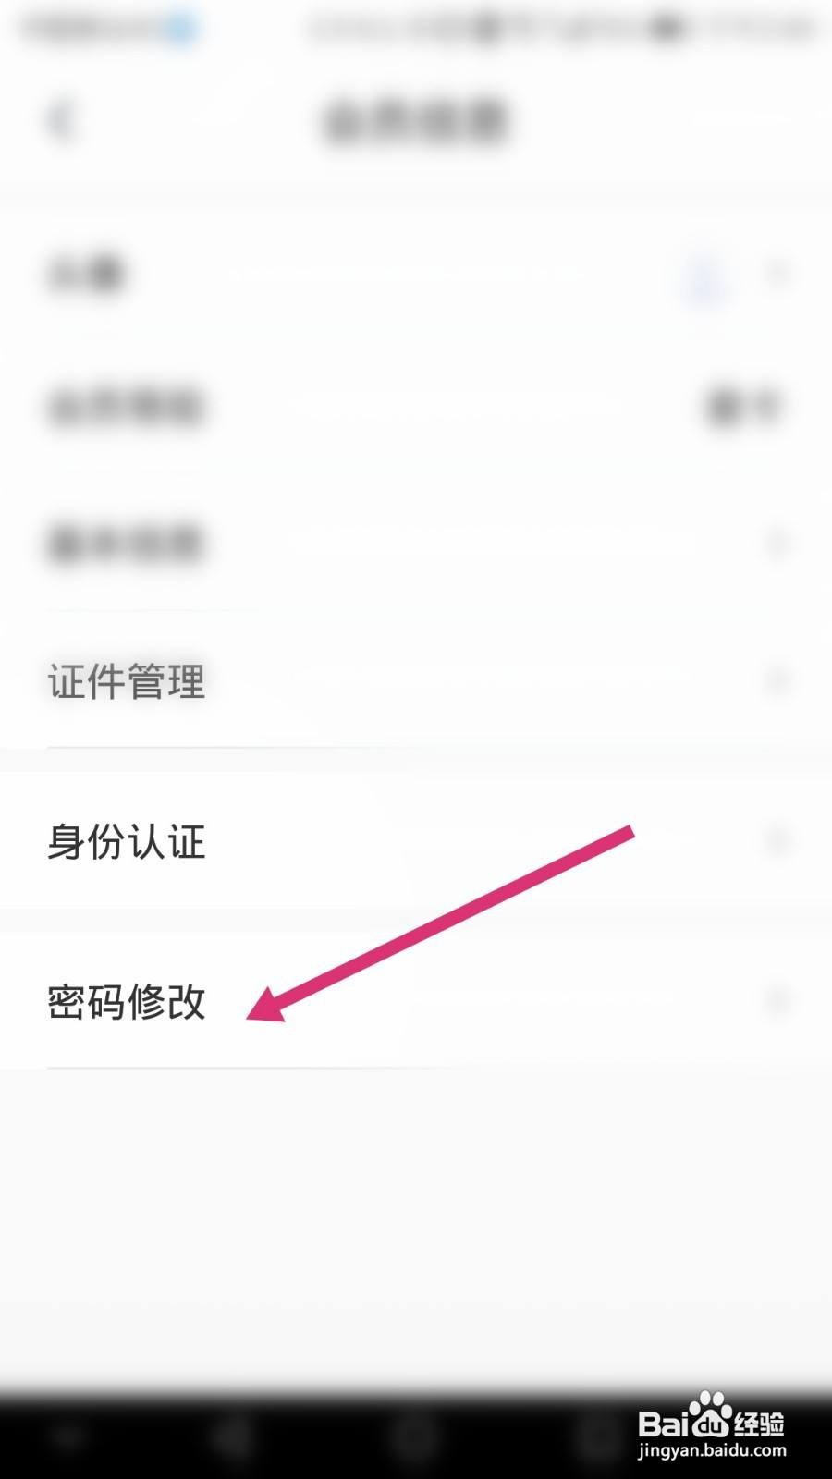Select the blurred membership level row
The image size is (832, 1479).
tap(416, 407)
